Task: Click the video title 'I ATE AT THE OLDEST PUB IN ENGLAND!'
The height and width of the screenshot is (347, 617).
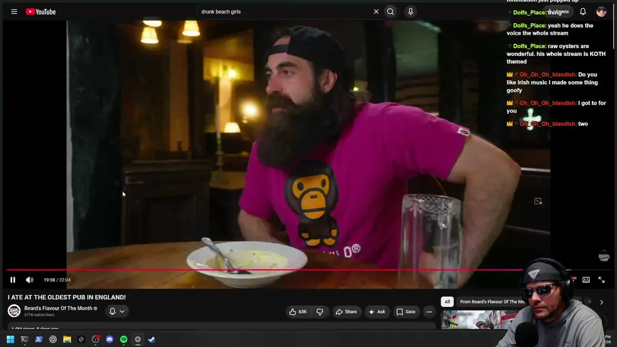Action: point(67,297)
